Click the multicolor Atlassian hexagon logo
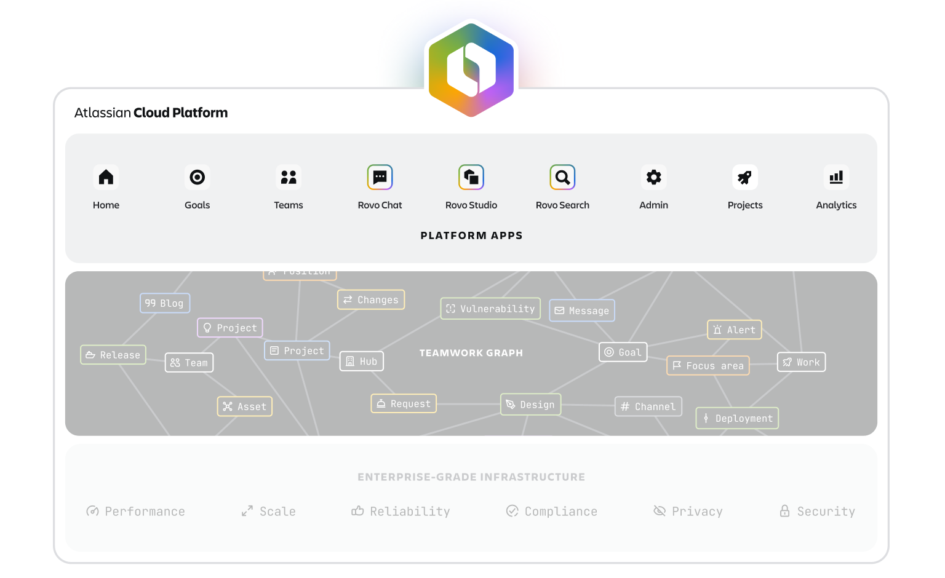The image size is (945, 578). 471,69
